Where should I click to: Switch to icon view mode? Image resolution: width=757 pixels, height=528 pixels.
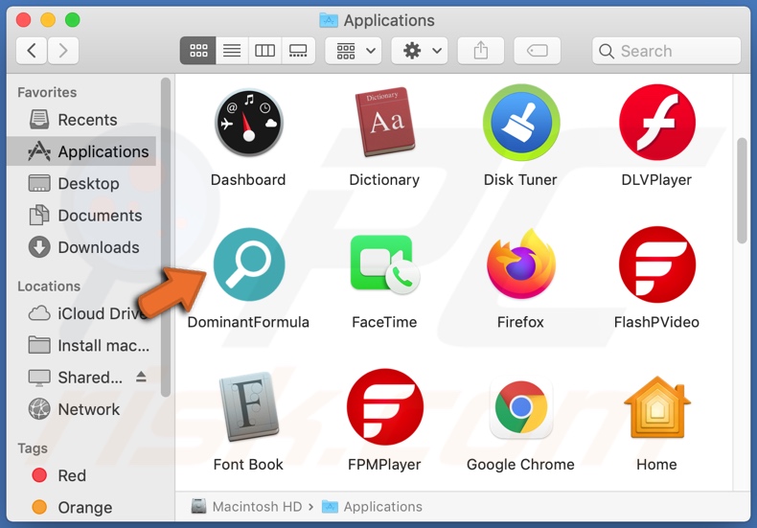click(198, 51)
